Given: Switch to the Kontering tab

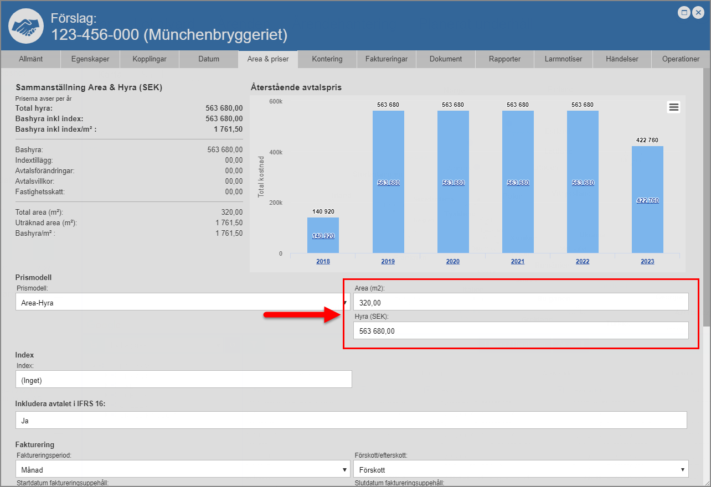Looking at the screenshot, I should (327, 59).
